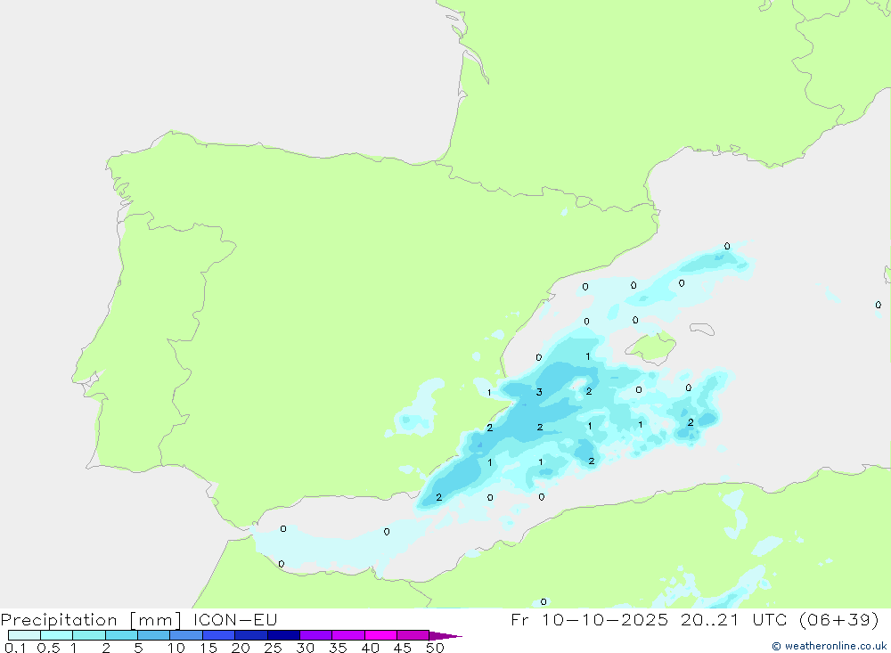Select the 25–30 mm darkest-blue legend swatch
This screenshot has height=653, width=891.
click(x=283, y=635)
